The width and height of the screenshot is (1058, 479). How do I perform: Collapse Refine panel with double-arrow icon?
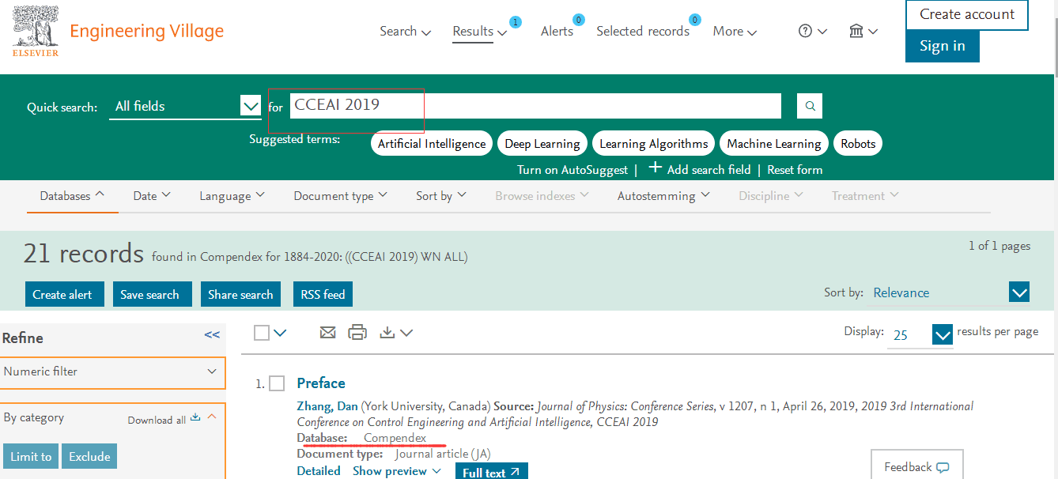pyautogui.click(x=212, y=335)
